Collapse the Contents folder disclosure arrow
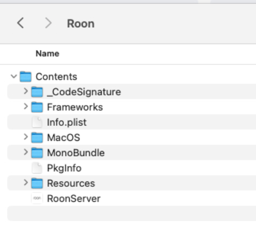The width and height of the screenshot is (256, 234). (x=14, y=77)
